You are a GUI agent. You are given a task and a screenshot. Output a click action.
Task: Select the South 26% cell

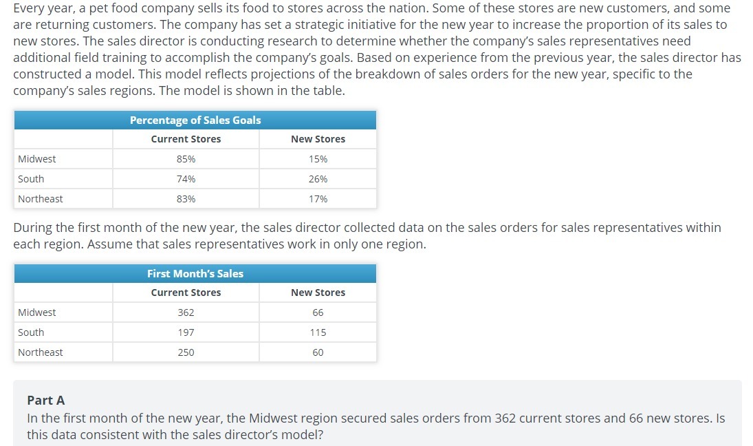tap(318, 179)
